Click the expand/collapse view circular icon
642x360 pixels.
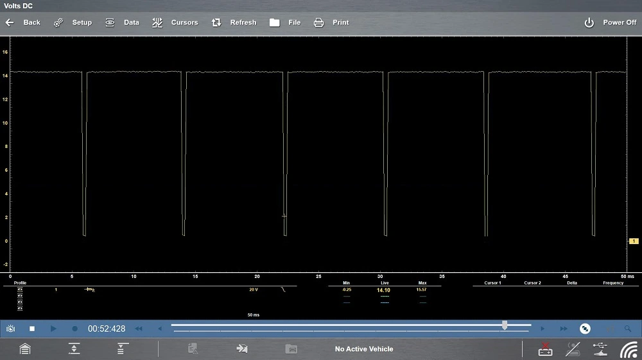(x=585, y=329)
